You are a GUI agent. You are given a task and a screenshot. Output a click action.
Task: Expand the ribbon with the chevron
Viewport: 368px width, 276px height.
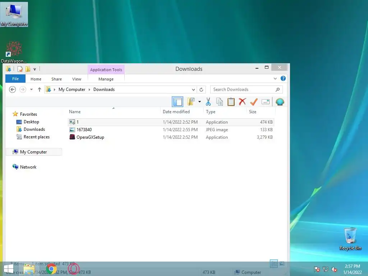[x=275, y=78]
